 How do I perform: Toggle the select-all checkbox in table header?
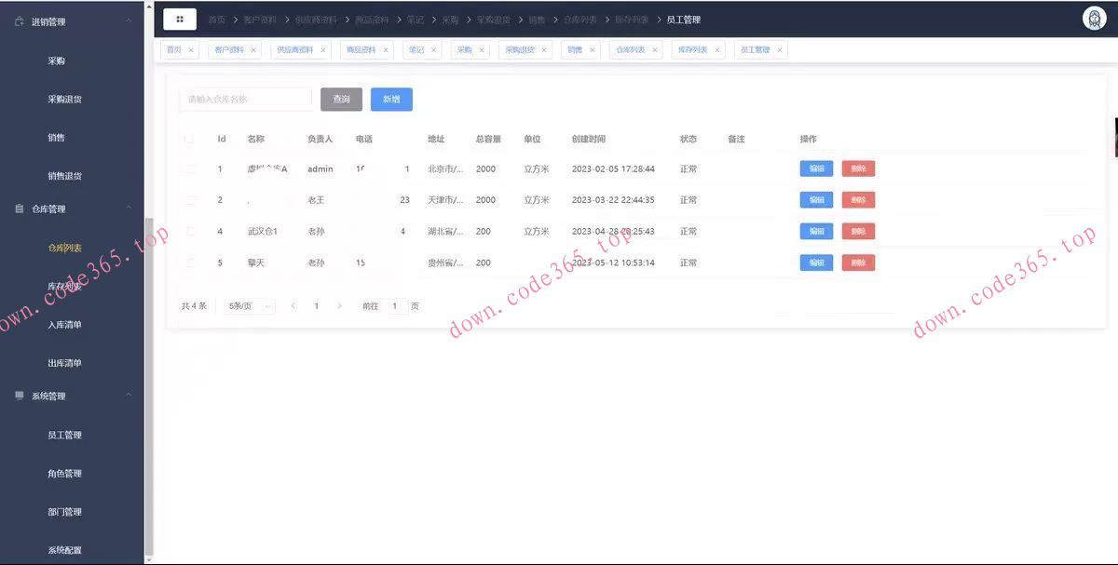point(191,138)
